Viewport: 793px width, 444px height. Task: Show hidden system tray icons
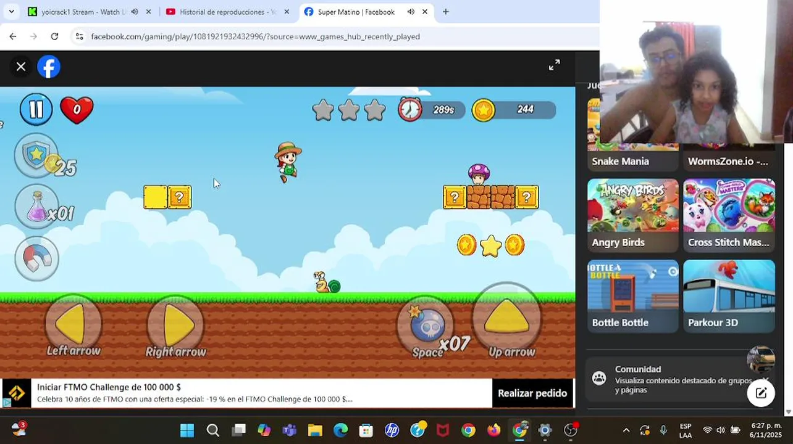click(x=626, y=430)
